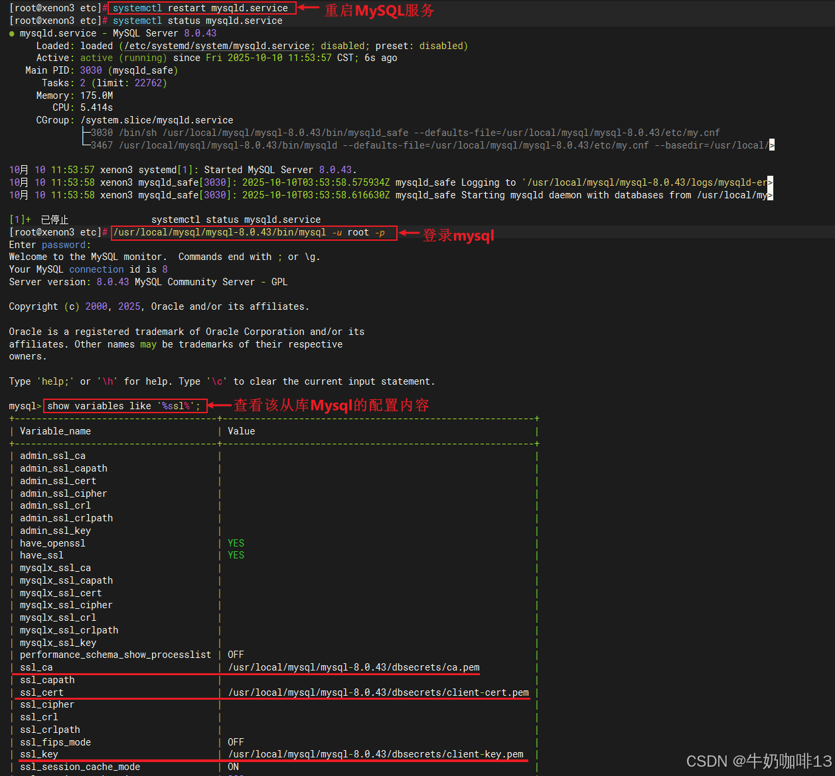Screen dimensions: 835x776
Task: Click the ssl_session_cache_mode variable
Action: pyautogui.click(x=80, y=767)
